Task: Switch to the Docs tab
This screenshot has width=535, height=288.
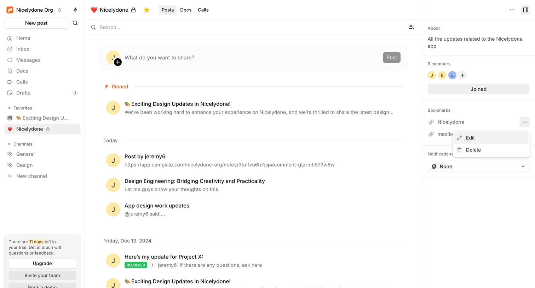Action: [186, 10]
